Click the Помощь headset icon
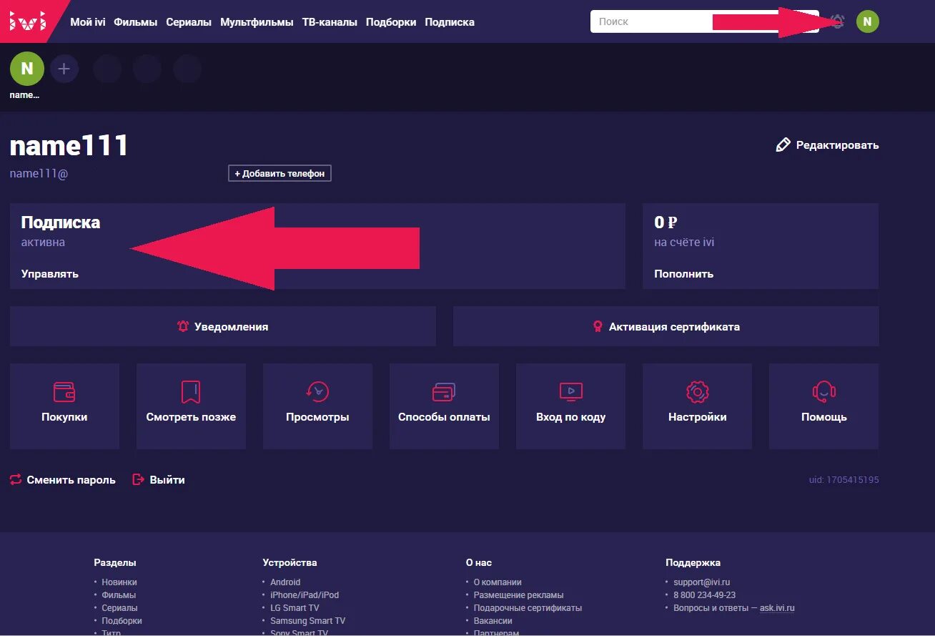The image size is (935, 636). [823, 392]
